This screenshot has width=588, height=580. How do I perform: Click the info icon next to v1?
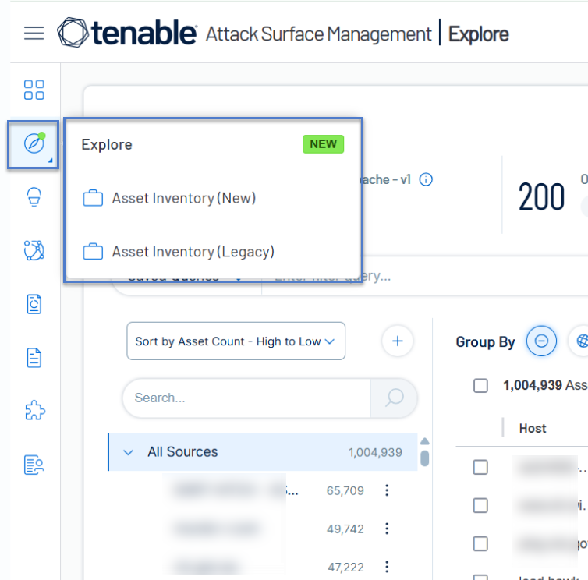[x=426, y=179]
